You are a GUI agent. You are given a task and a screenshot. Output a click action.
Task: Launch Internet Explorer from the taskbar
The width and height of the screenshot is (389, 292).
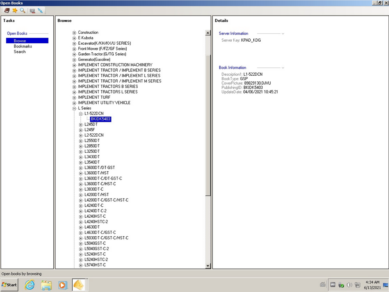tap(30, 285)
